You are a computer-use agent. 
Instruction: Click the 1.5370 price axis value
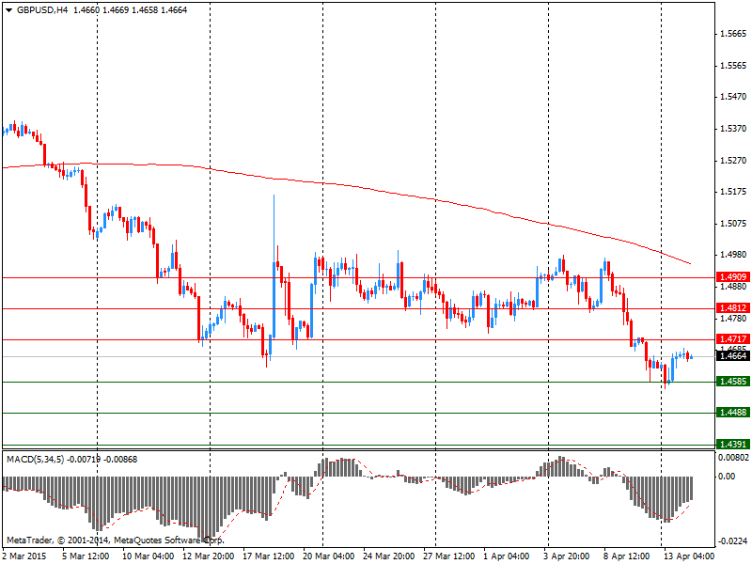click(733, 129)
